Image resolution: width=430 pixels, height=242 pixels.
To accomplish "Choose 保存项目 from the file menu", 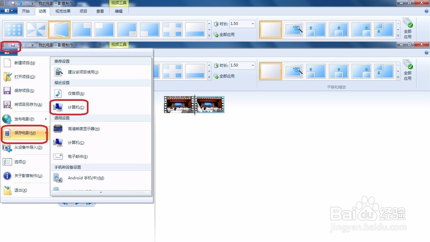I will [25, 91].
